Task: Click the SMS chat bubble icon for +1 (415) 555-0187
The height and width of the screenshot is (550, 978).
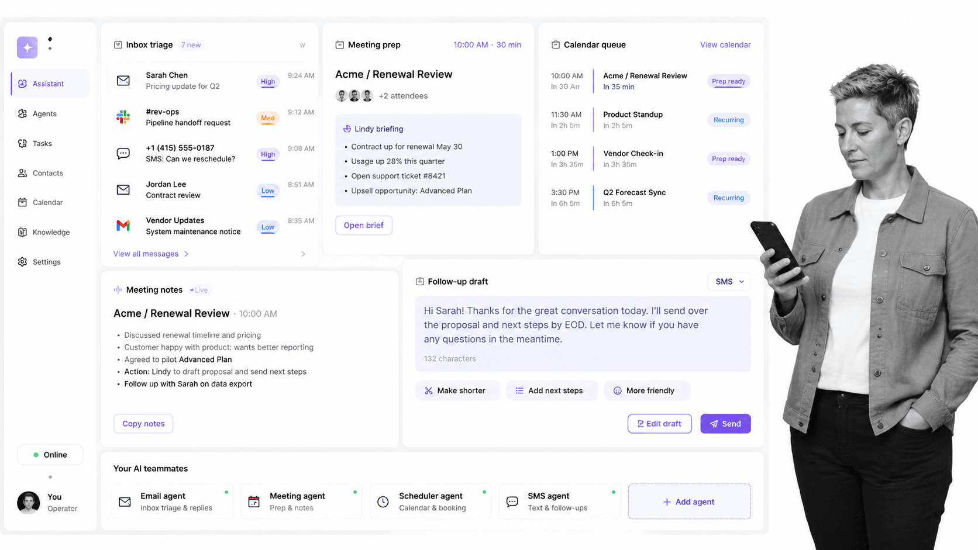Action: pos(123,153)
